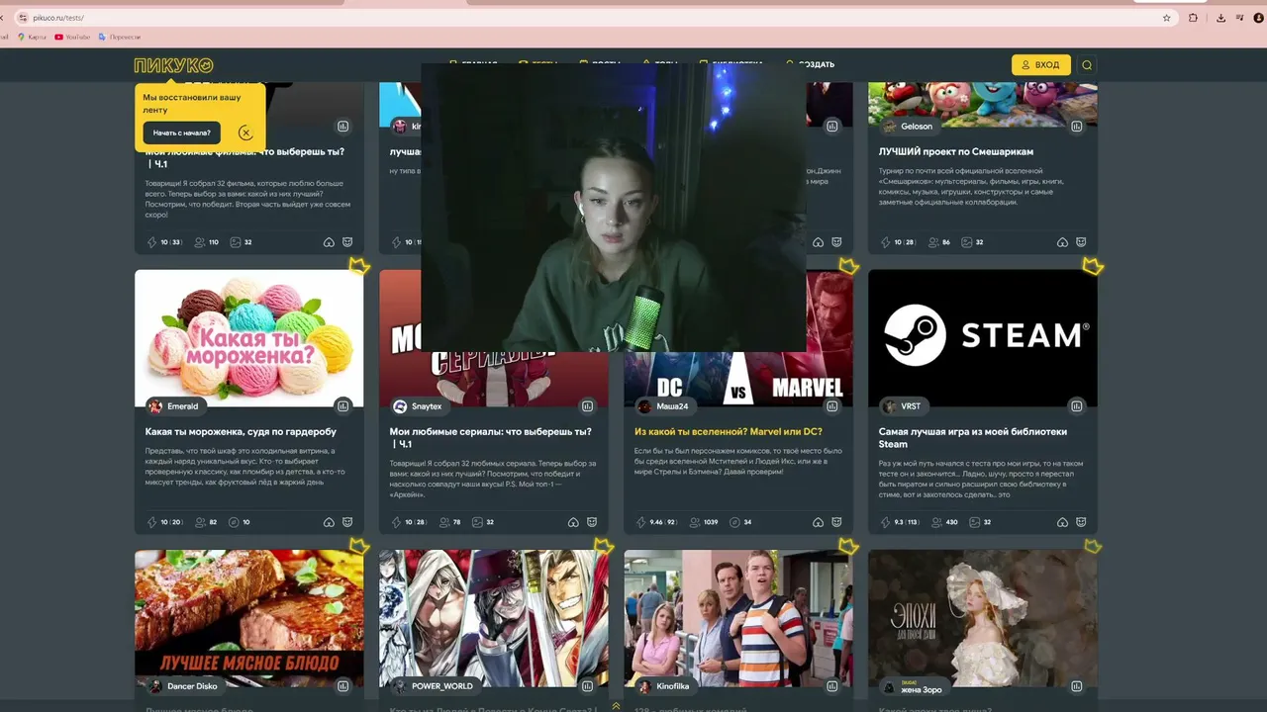
Task: Click cat-face icon on Marvel vs DC card
Action: coord(836,522)
